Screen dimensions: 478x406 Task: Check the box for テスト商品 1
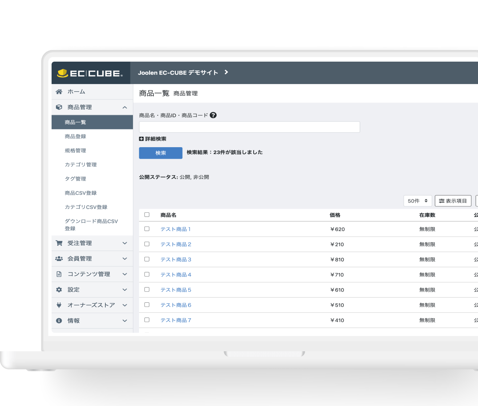[147, 229]
